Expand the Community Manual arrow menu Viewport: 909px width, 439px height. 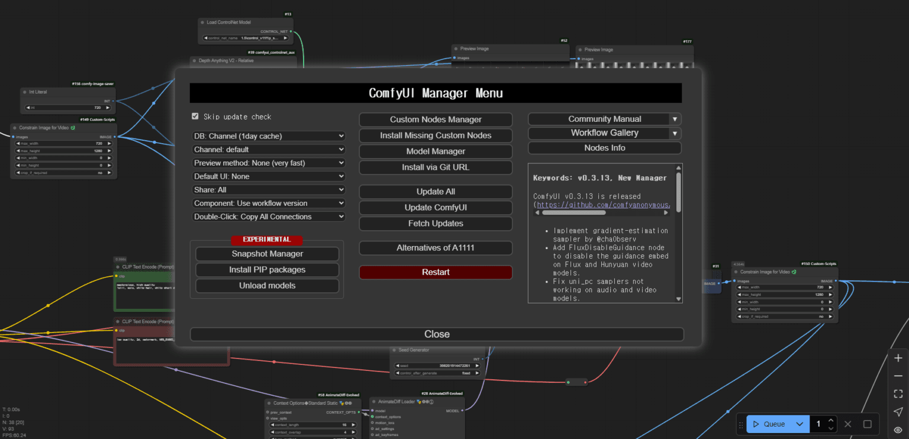click(x=675, y=119)
